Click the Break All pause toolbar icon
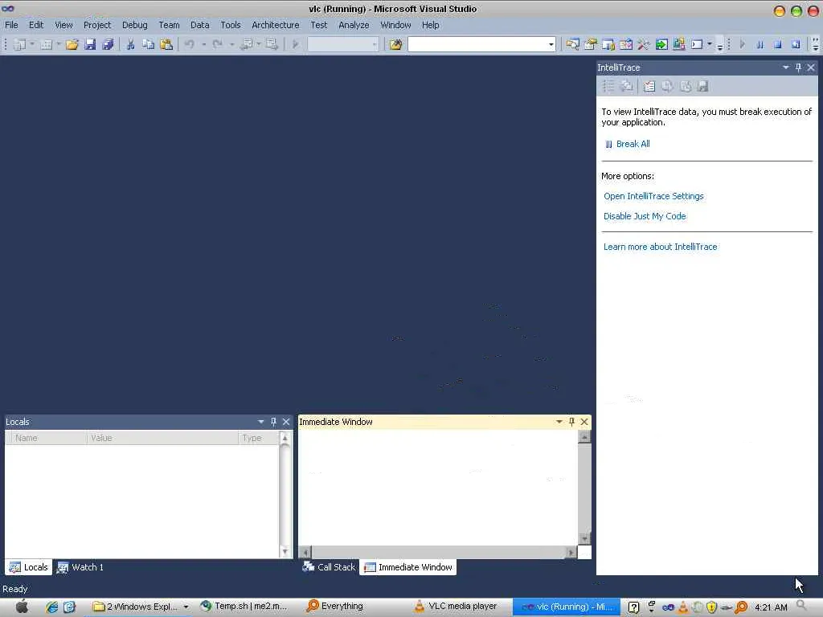Viewport: 823px width, 617px height. click(760, 45)
